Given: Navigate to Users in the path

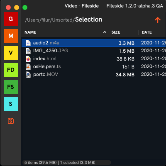Looking at the screenshot, I should click(33, 20).
